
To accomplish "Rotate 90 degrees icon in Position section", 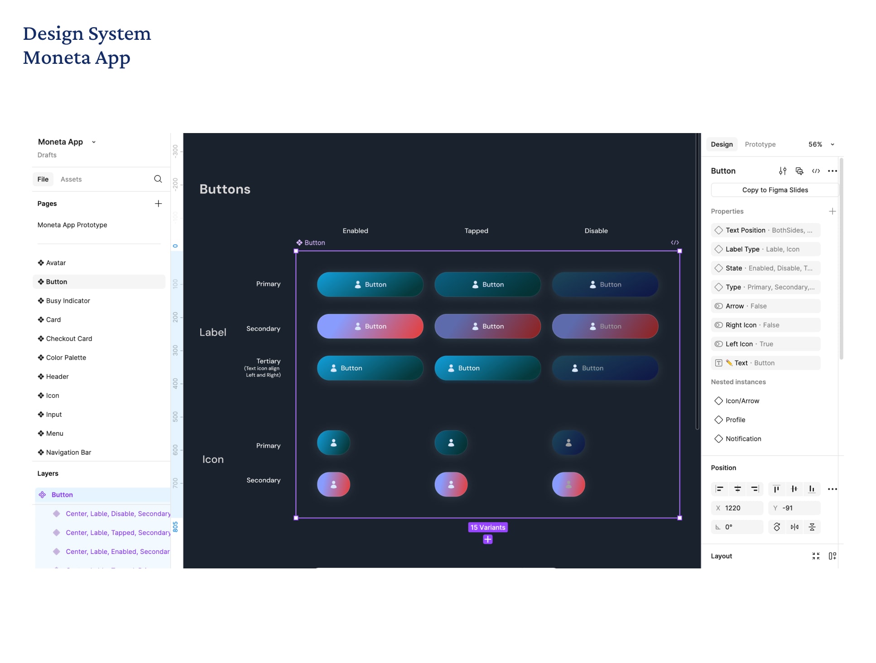I will click(x=777, y=527).
